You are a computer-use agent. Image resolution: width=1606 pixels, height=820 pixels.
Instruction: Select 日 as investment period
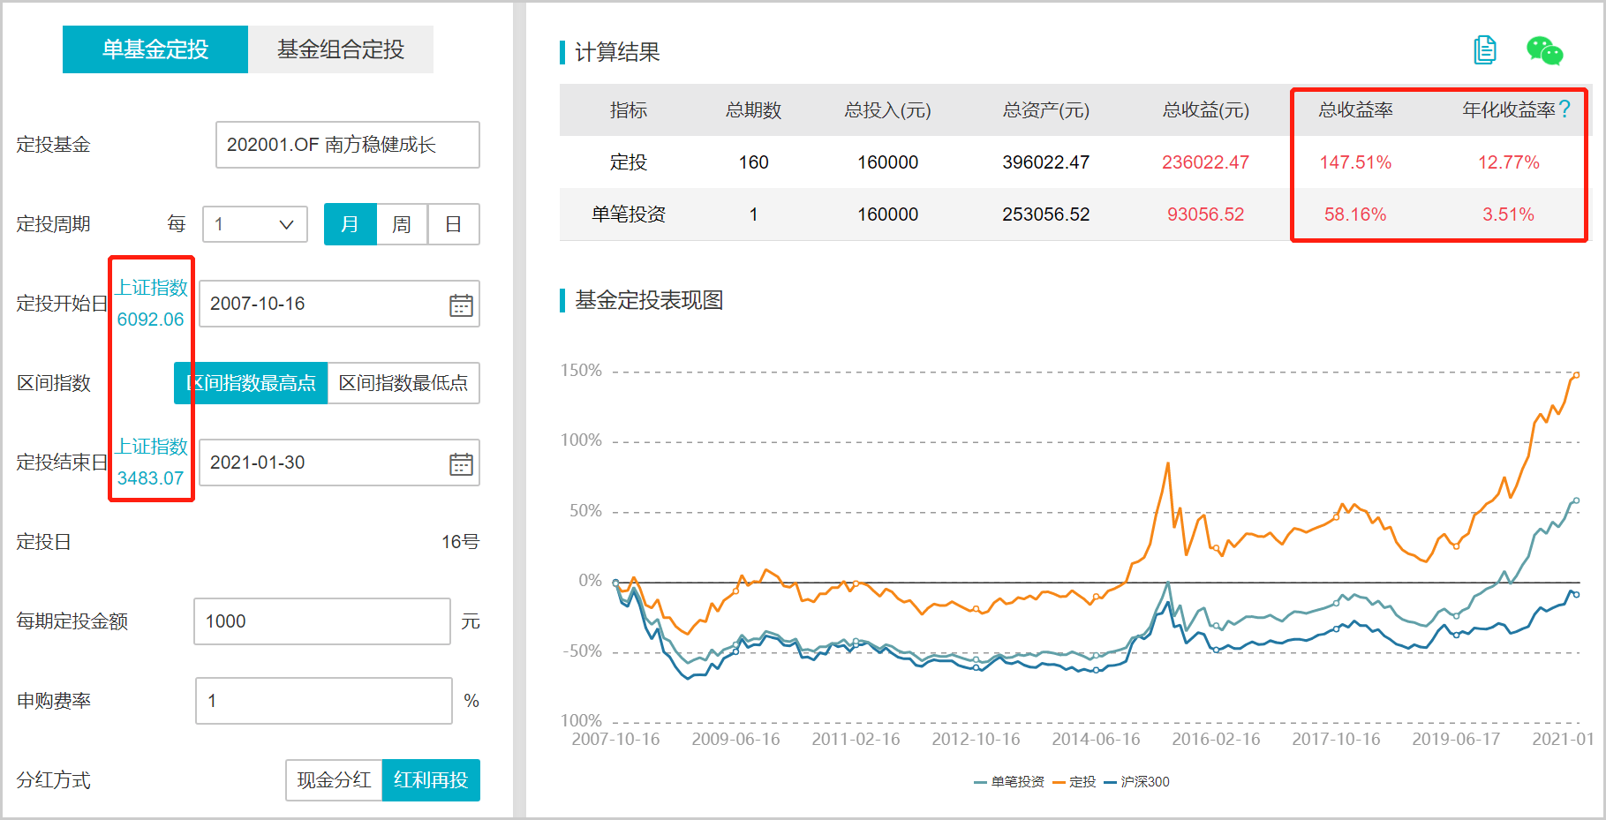coord(454,224)
